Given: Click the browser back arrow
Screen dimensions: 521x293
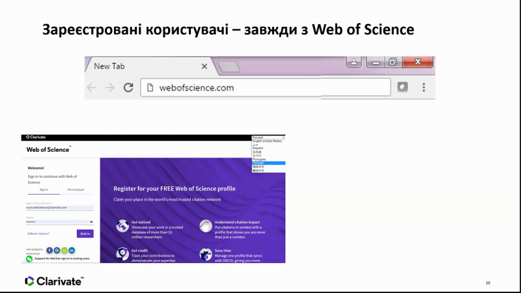Looking at the screenshot, I should coord(92,87).
